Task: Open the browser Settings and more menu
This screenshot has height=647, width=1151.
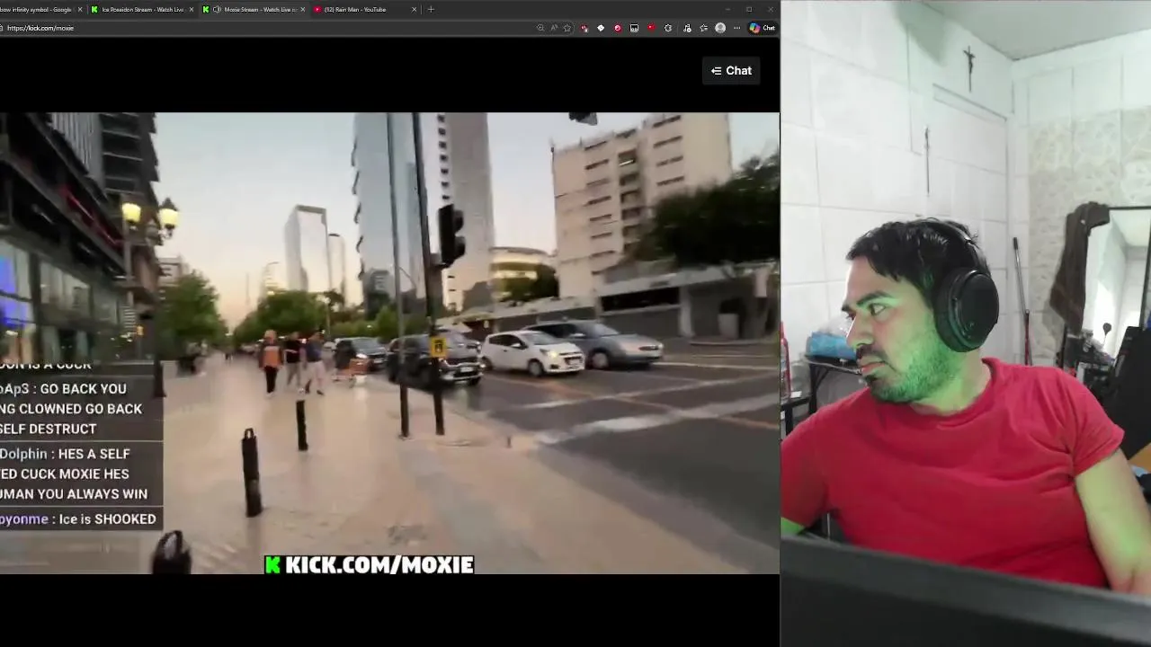Action: pyautogui.click(x=736, y=28)
